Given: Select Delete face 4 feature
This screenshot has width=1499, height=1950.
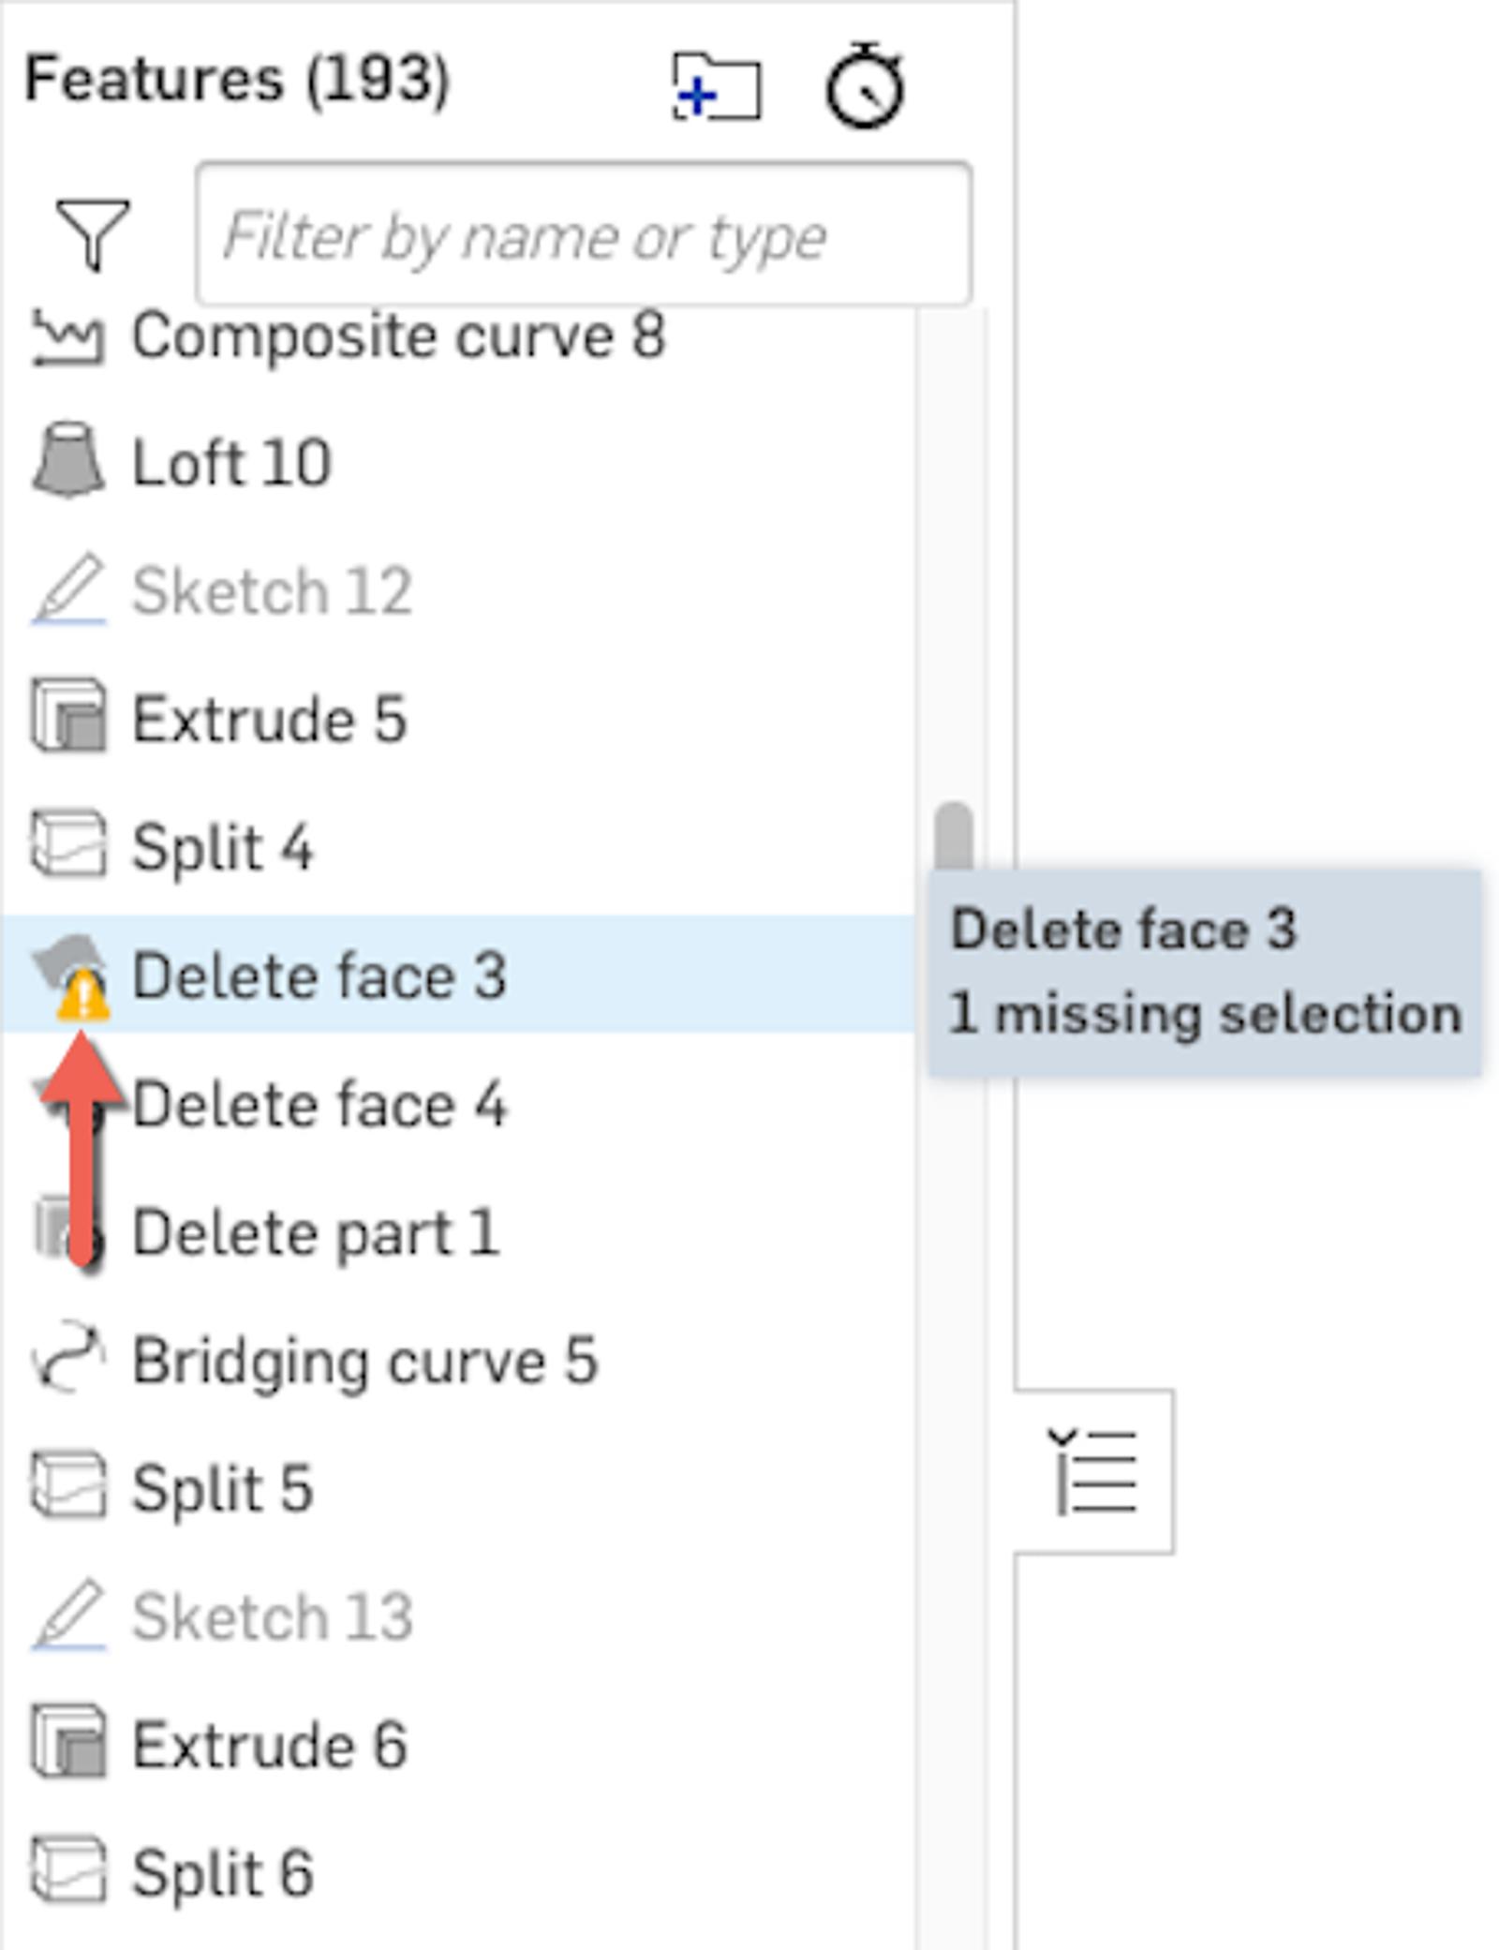Looking at the screenshot, I should tap(319, 1104).
